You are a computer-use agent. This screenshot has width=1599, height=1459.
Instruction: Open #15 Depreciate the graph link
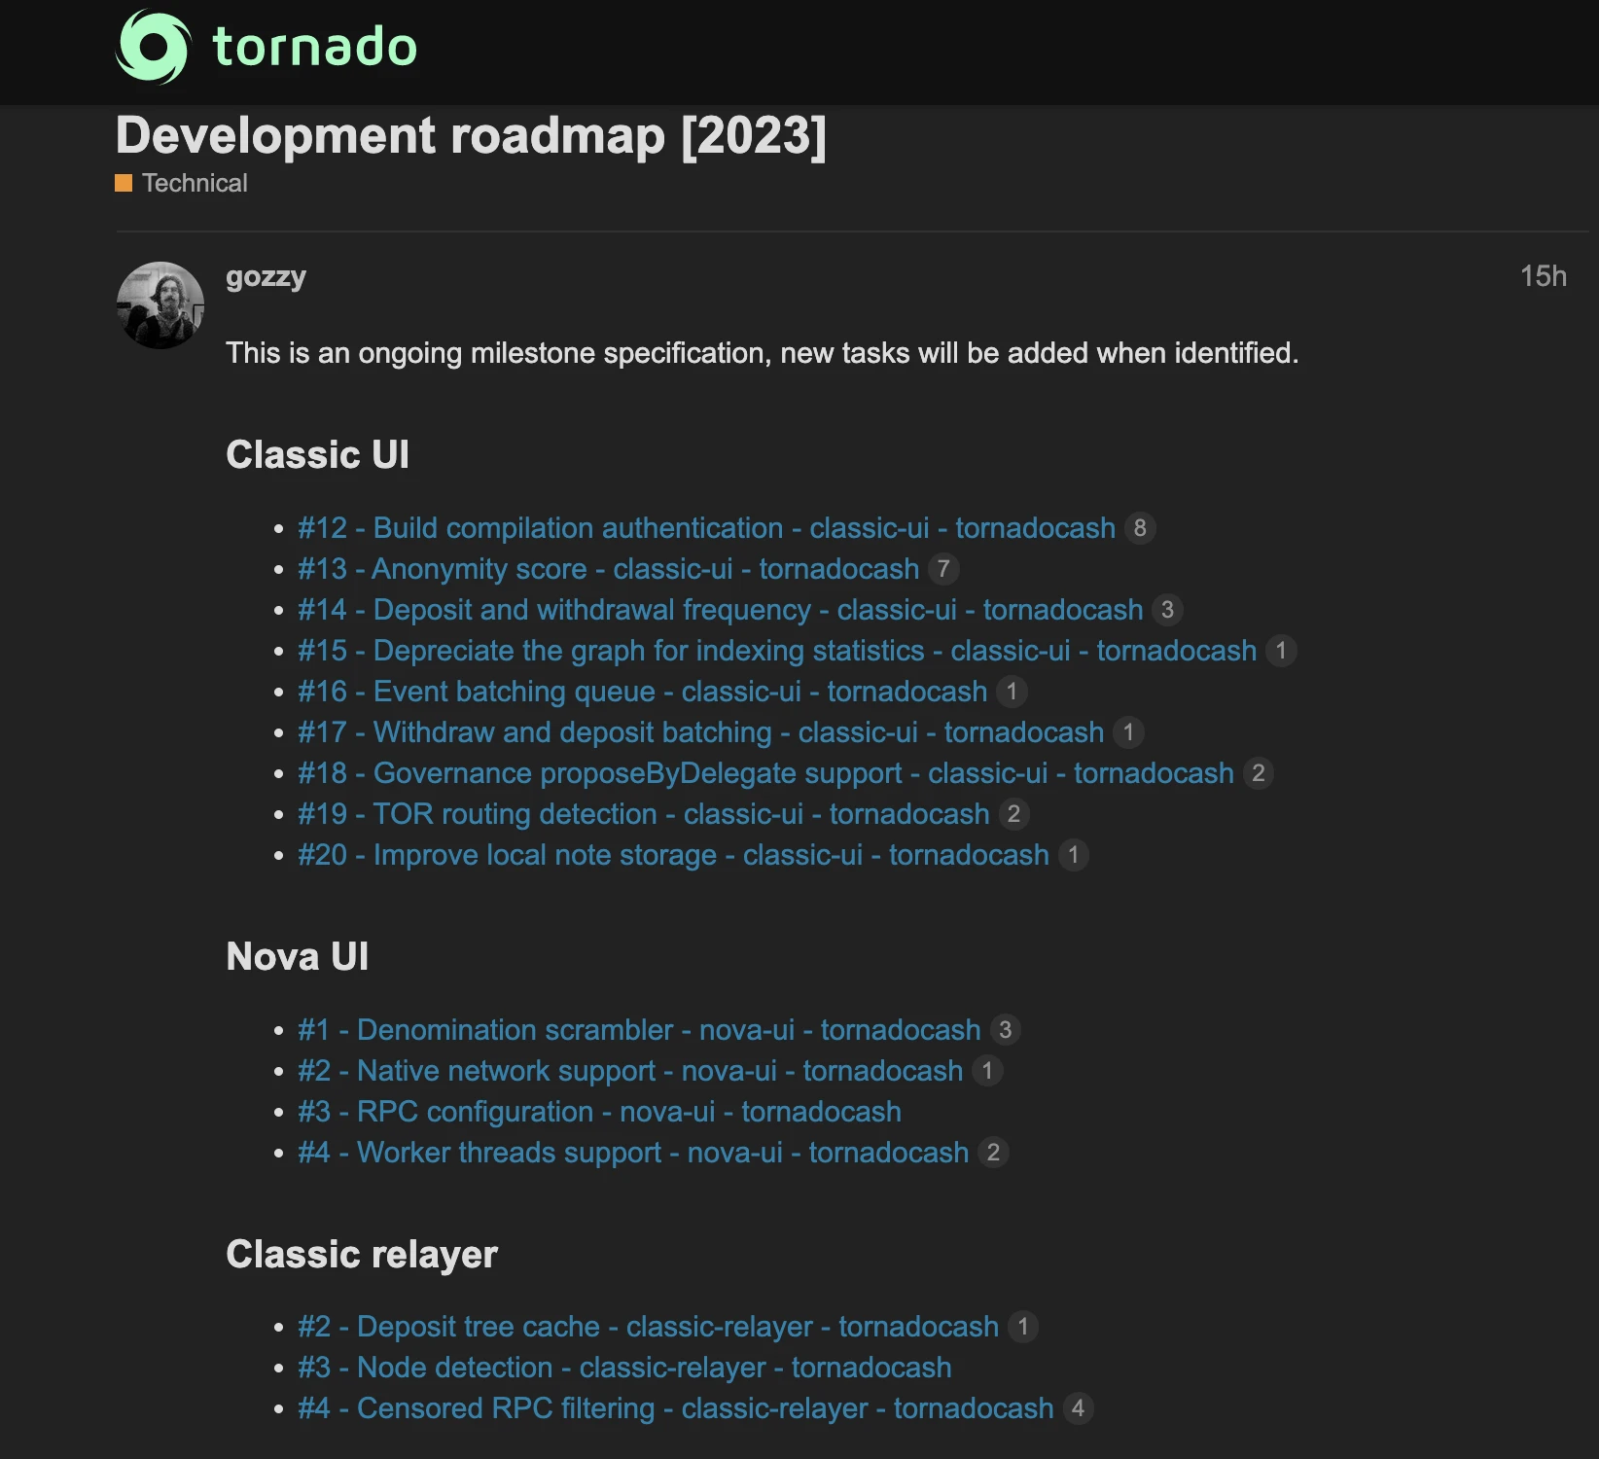[x=777, y=651]
